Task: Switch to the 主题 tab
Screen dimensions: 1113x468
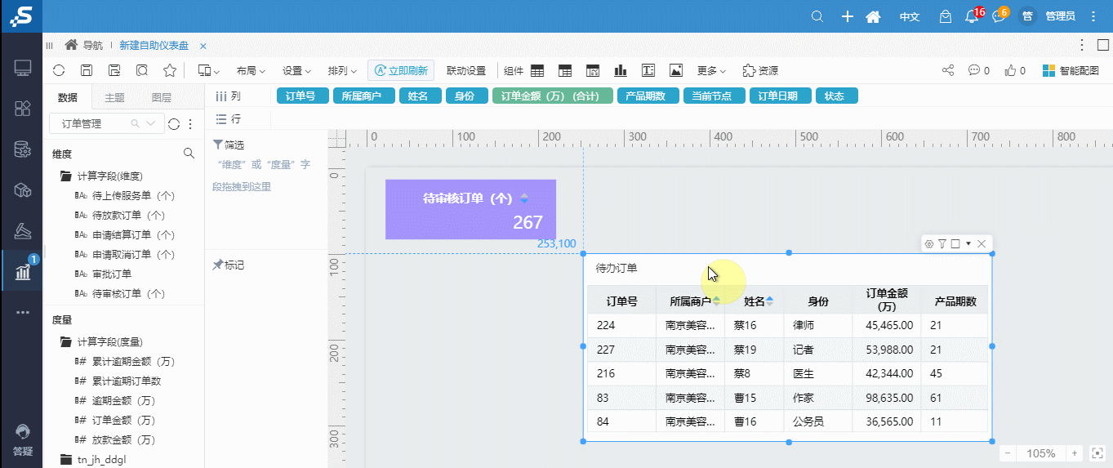Action: tap(115, 97)
